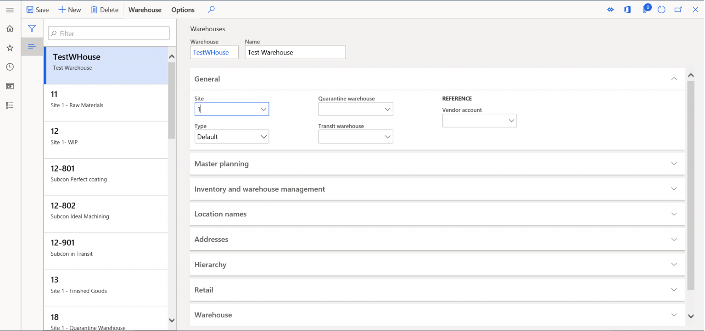Click the Save button

[38, 9]
